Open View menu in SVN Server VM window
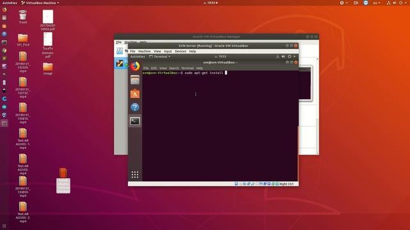The width and height of the screenshot is (410, 230). (157, 51)
